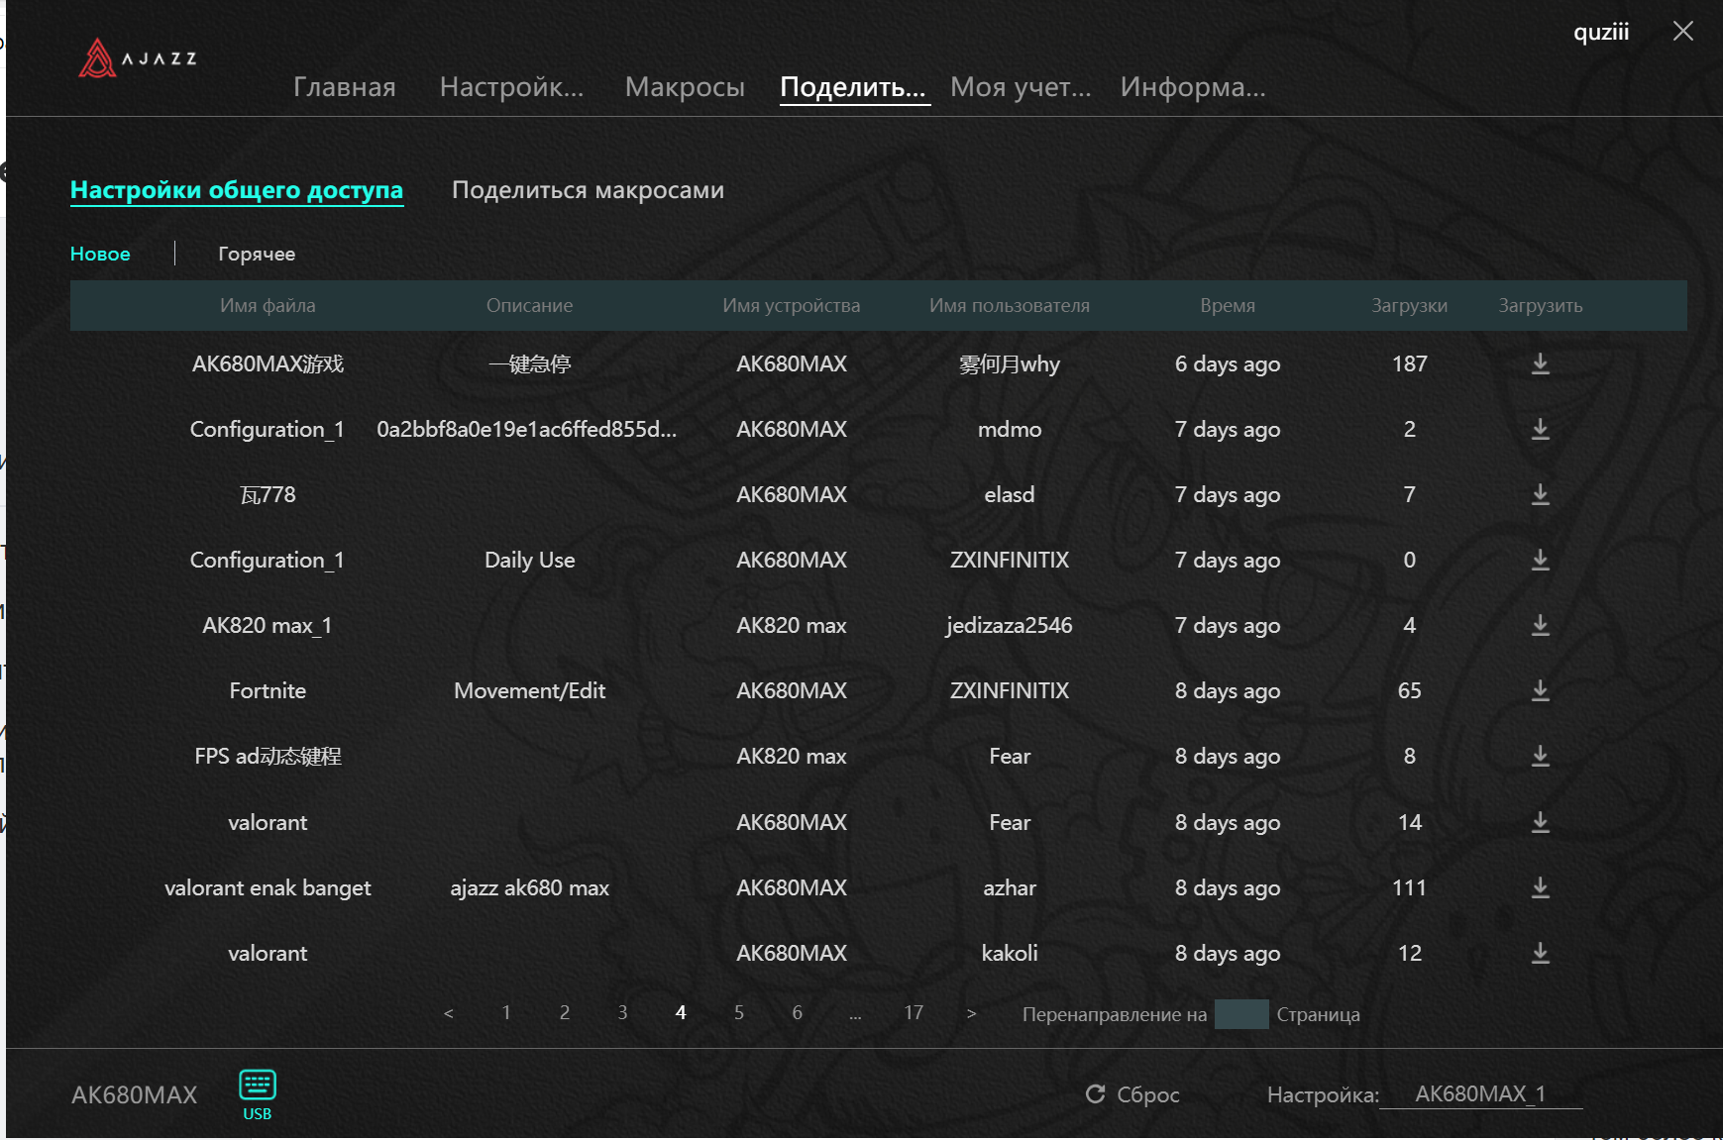Download kakoli's valorant configuration
Image resolution: width=1723 pixels, height=1140 pixels.
pos(1540,953)
